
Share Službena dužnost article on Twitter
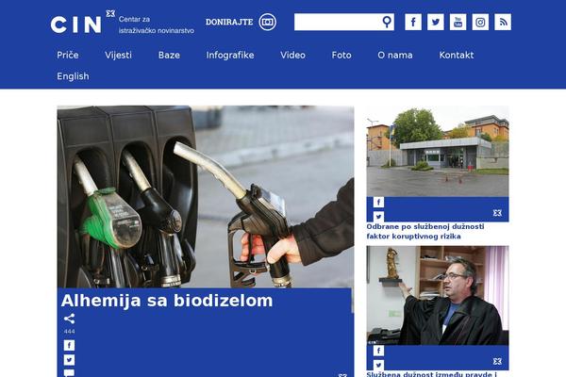378,365
